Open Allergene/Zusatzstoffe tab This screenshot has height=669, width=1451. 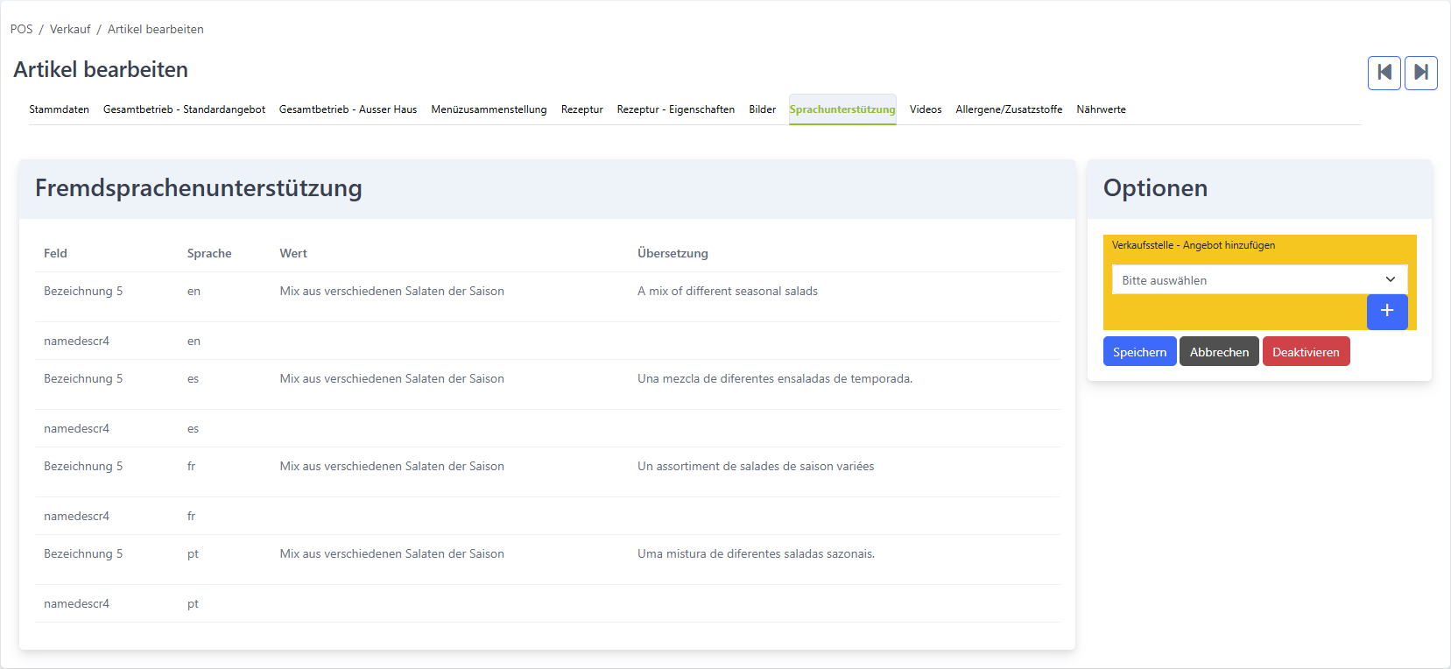pos(1009,109)
